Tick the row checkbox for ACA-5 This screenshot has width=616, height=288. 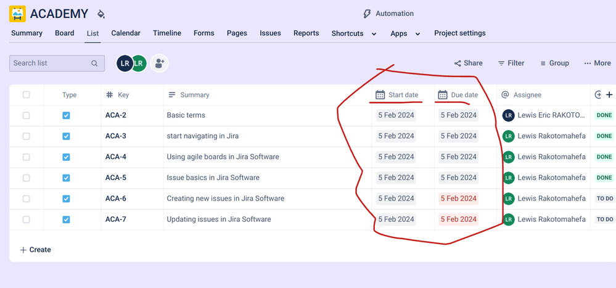(x=26, y=178)
